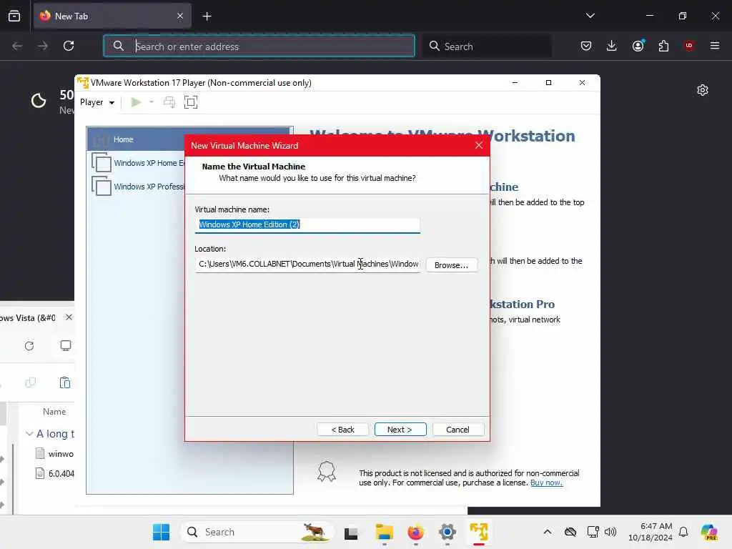The width and height of the screenshot is (732, 549).
Task: Reload the Firefox page
Action: click(x=69, y=46)
